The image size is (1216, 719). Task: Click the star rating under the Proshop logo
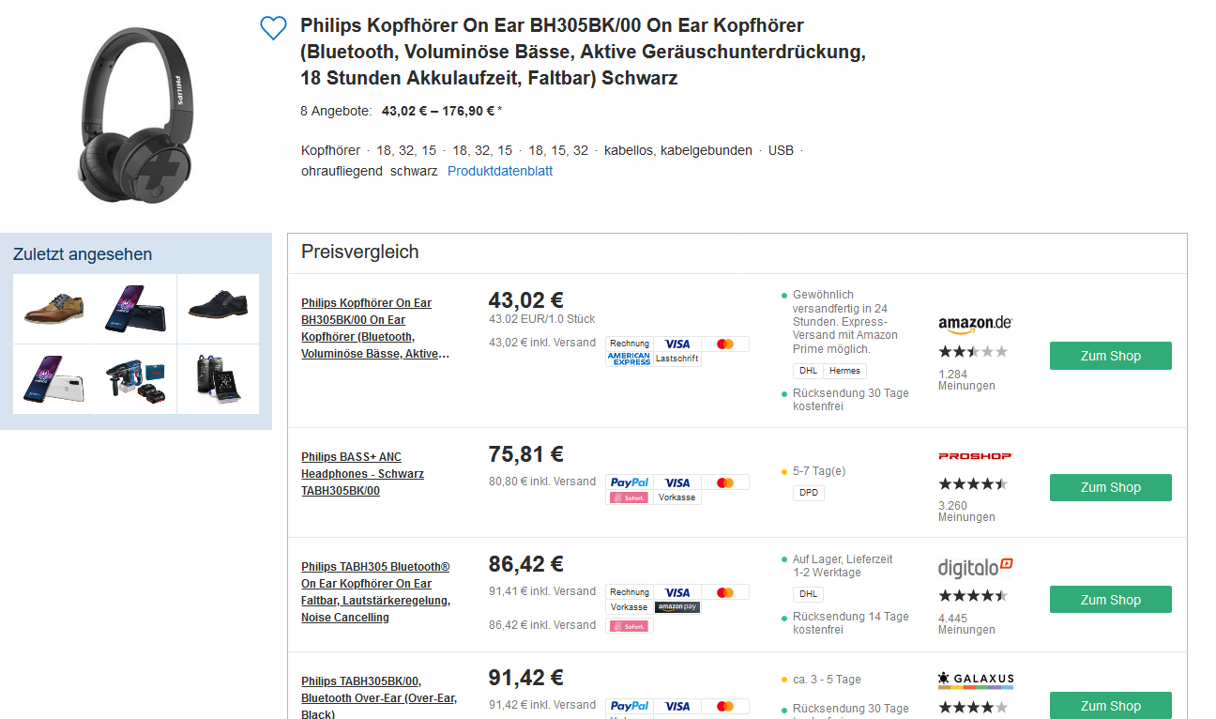pyautogui.click(x=972, y=484)
